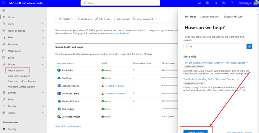Open notifications bell icon
Viewport: 259px width, 133px height.
(215, 3)
